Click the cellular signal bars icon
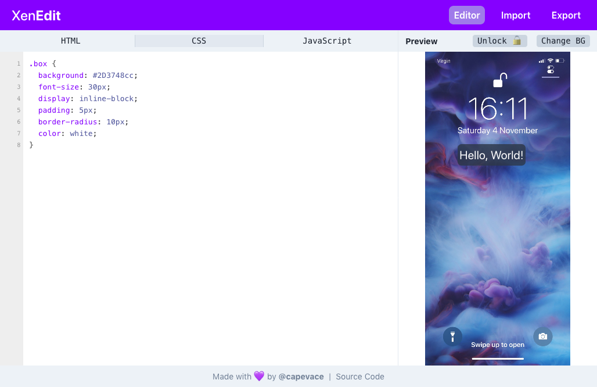The image size is (597, 387). pyautogui.click(x=542, y=60)
